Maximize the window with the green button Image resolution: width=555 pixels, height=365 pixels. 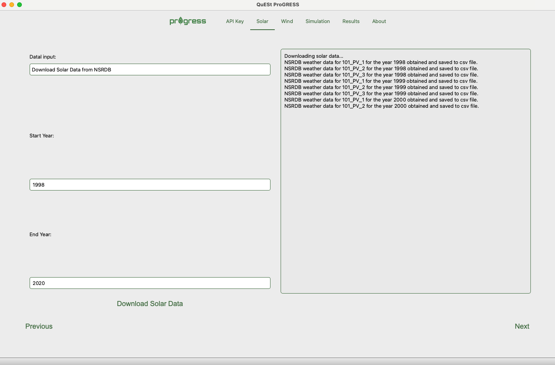point(19,5)
